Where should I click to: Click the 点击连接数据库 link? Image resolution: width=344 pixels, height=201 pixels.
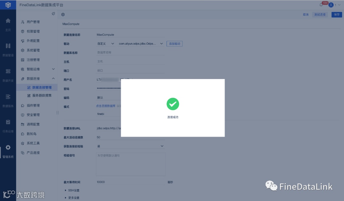pos(105,106)
